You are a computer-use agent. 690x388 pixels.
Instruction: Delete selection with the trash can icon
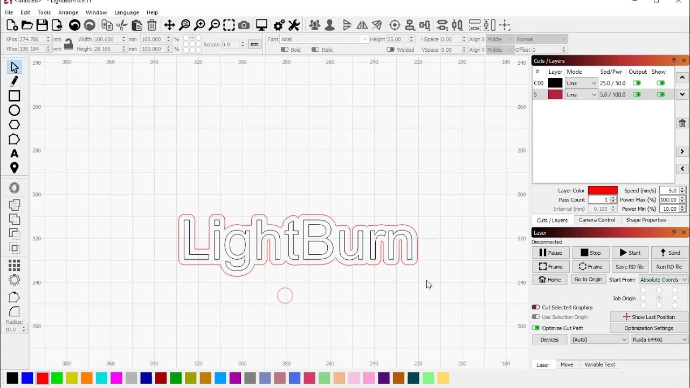[x=152, y=25]
